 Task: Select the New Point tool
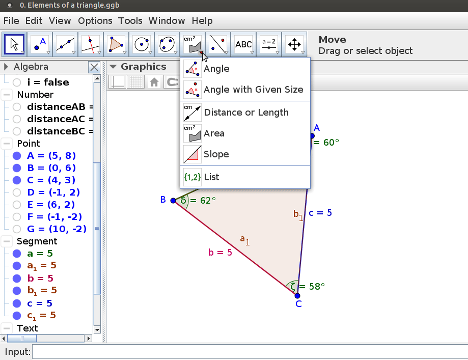pos(40,44)
